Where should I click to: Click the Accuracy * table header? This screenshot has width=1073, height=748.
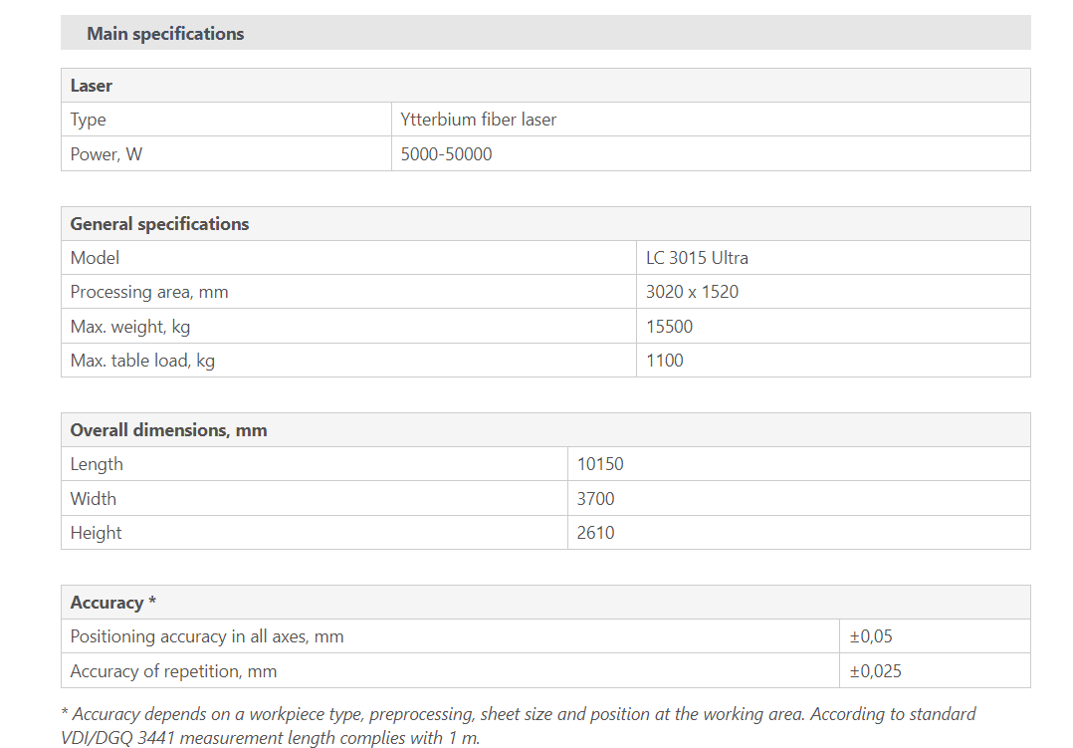coord(112,603)
